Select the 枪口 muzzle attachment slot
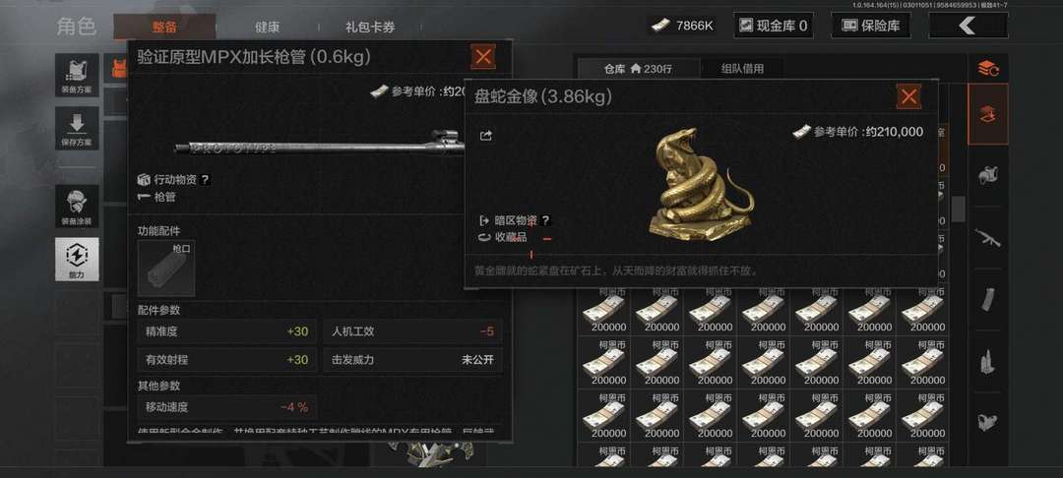This screenshot has width=1063, height=478. pos(166,269)
